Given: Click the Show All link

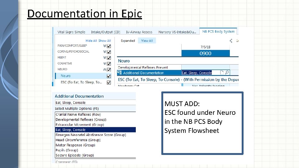Looking at the screenshot, I should point(105,40).
